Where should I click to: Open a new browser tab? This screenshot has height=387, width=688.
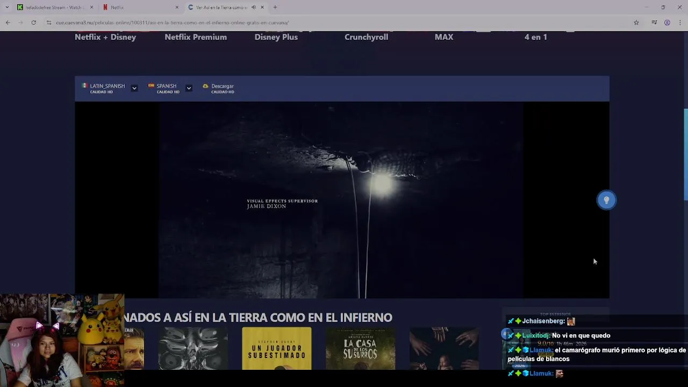(275, 7)
